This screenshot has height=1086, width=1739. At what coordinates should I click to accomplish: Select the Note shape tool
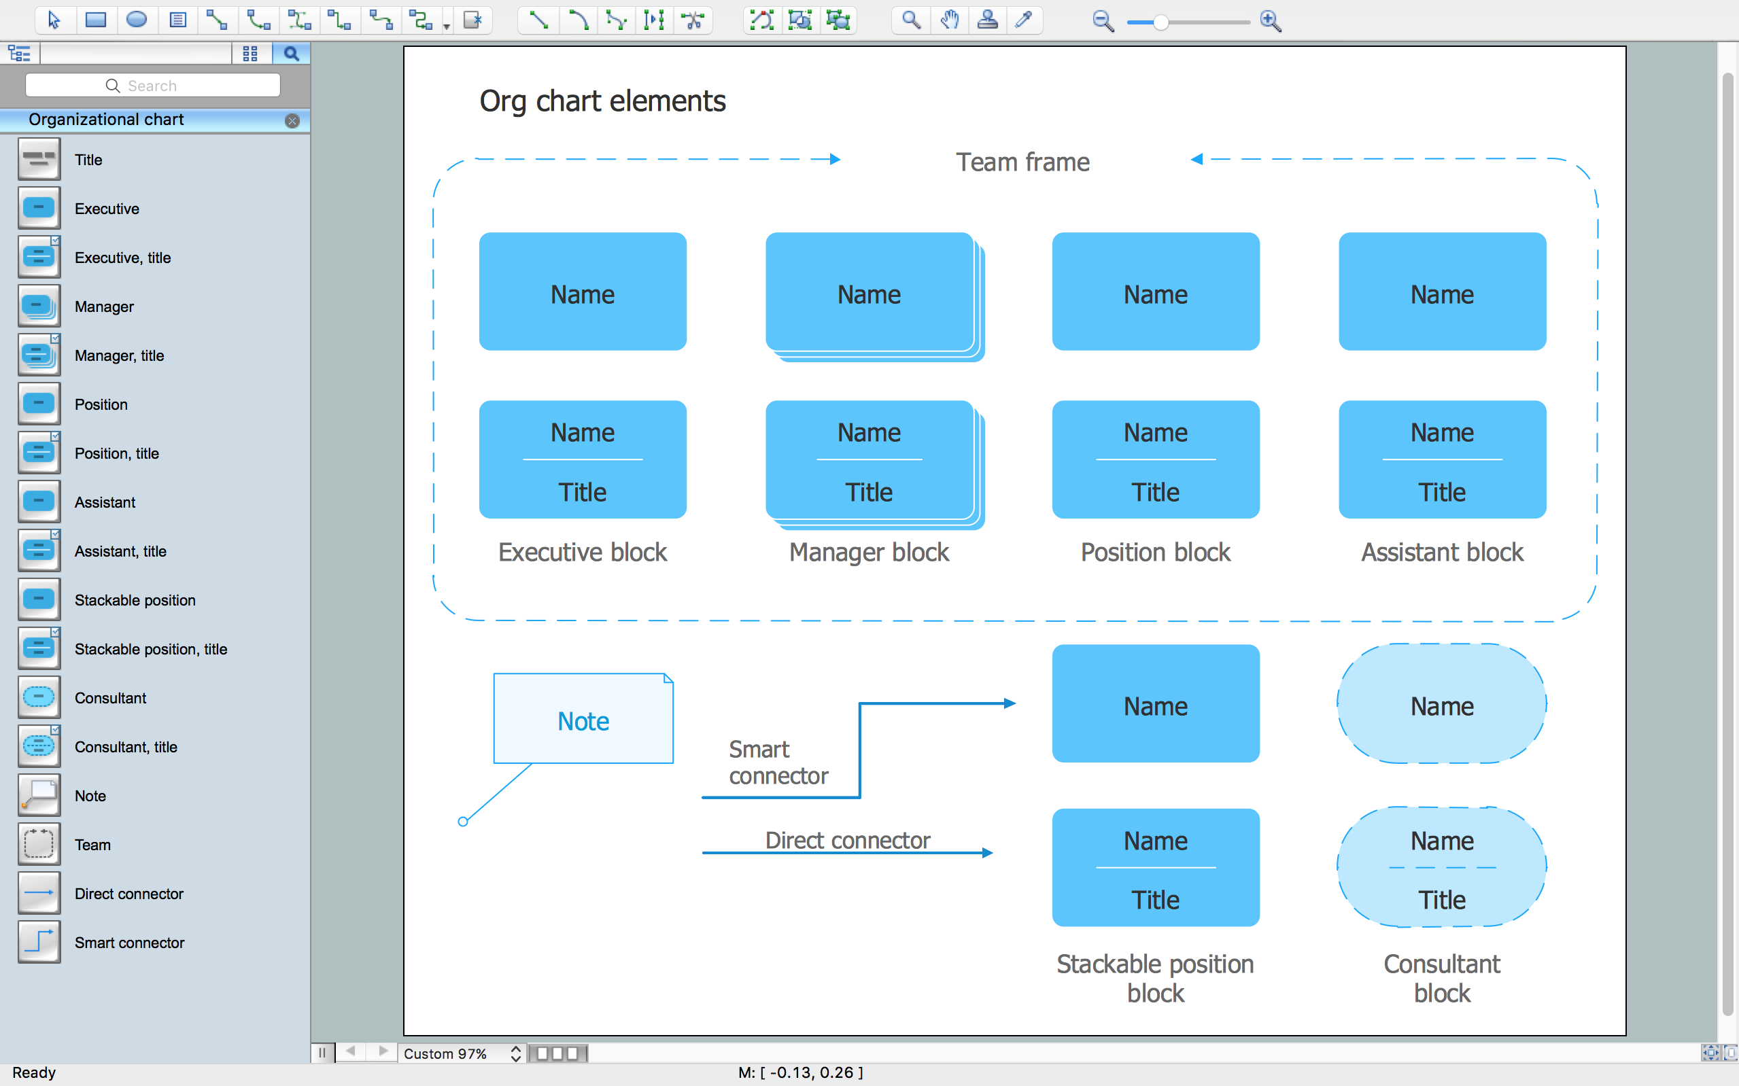[x=36, y=796]
